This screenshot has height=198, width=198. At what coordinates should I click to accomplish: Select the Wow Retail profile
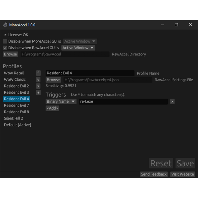pos(14,73)
